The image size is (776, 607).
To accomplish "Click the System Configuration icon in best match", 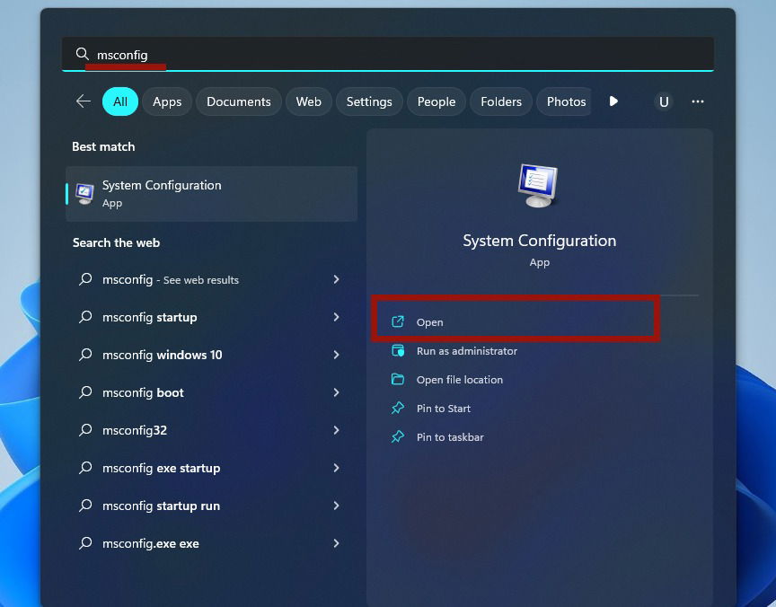I will [84, 193].
